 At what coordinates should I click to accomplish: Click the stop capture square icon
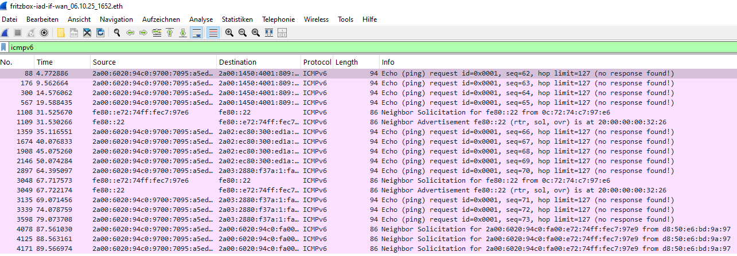pyautogui.click(x=18, y=33)
